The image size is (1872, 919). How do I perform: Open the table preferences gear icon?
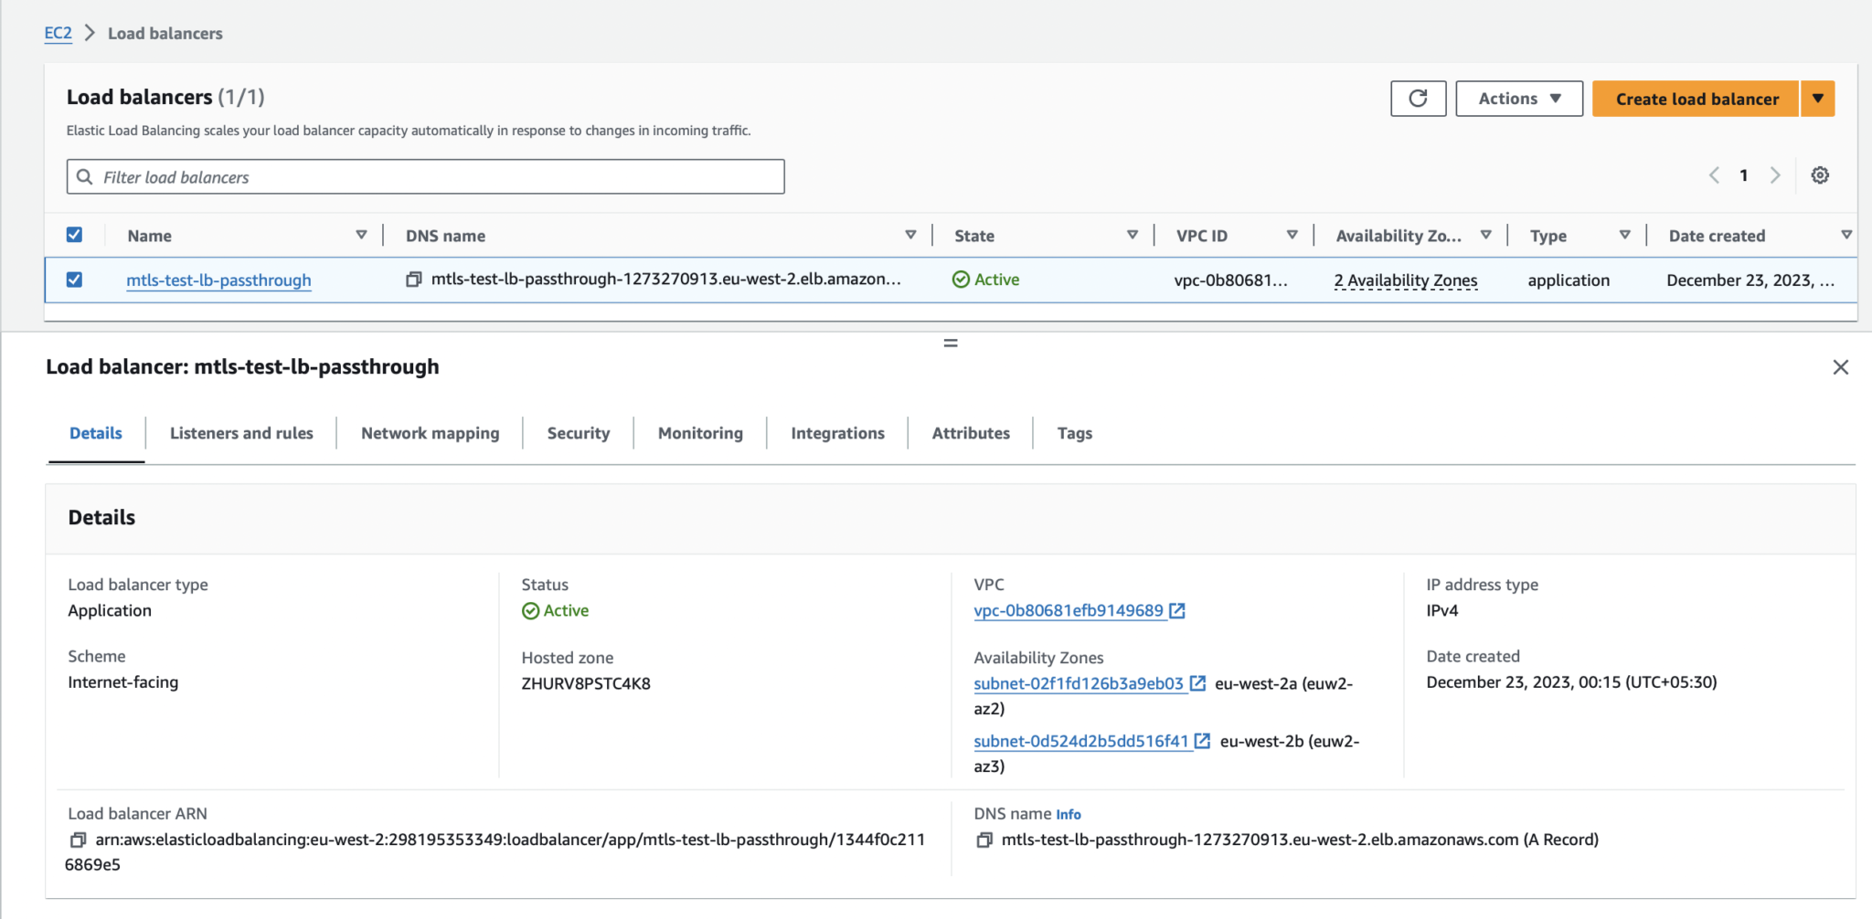point(1821,174)
